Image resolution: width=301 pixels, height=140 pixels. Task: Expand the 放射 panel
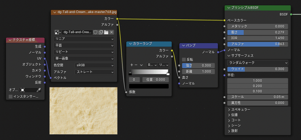click(229, 131)
